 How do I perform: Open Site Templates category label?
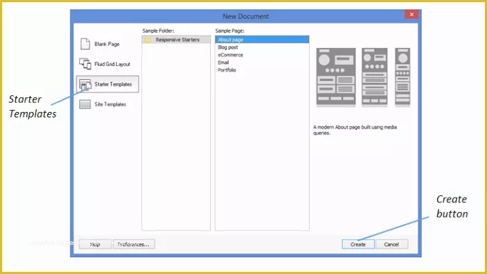coord(110,104)
